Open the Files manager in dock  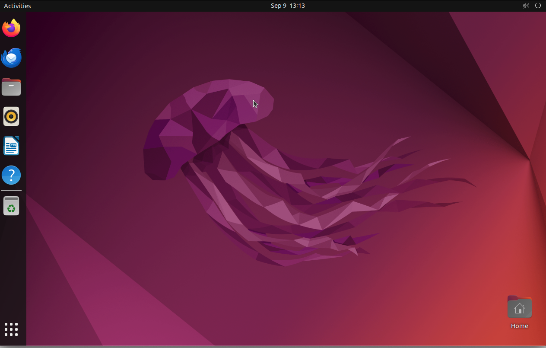coord(11,87)
